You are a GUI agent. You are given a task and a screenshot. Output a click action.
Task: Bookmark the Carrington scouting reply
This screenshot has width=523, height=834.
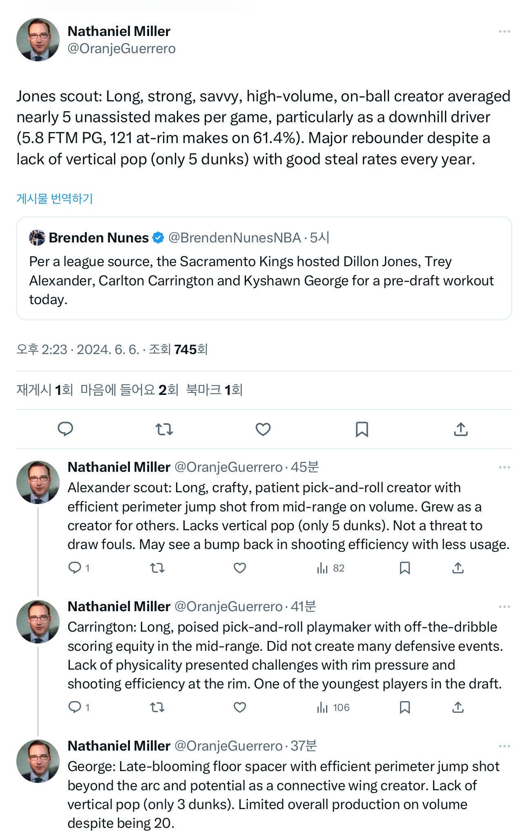tap(405, 707)
